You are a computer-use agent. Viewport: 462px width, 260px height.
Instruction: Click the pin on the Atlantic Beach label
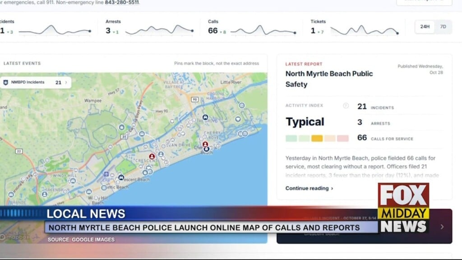point(104,187)
